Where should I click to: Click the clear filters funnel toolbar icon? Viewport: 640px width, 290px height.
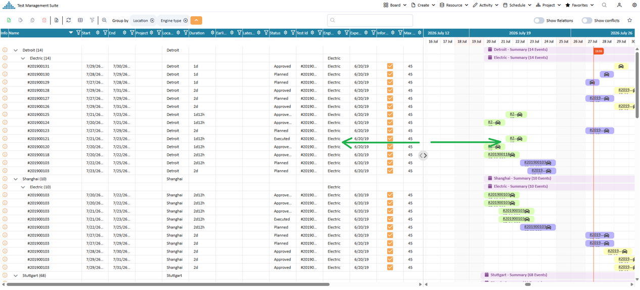coord(92,20)
